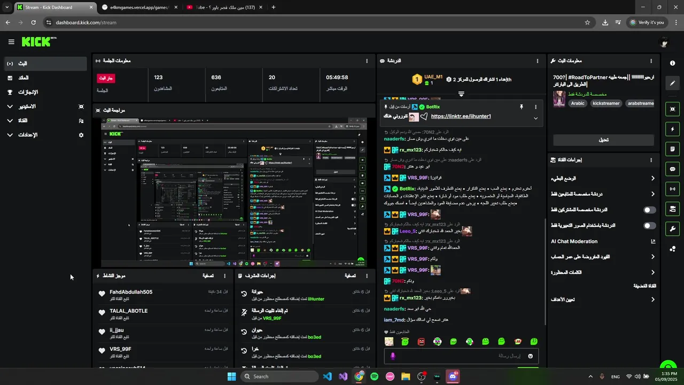Open channel actions panel three-dot menu
This screenshot has width=684, height=385.
[651, 160]
